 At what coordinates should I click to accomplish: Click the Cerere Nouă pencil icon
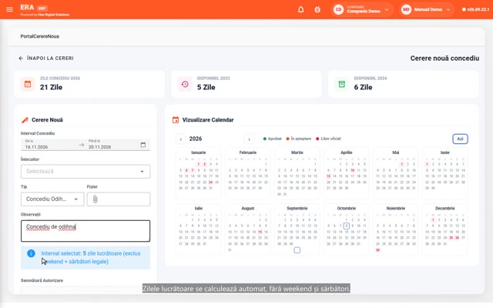[25, 120]
